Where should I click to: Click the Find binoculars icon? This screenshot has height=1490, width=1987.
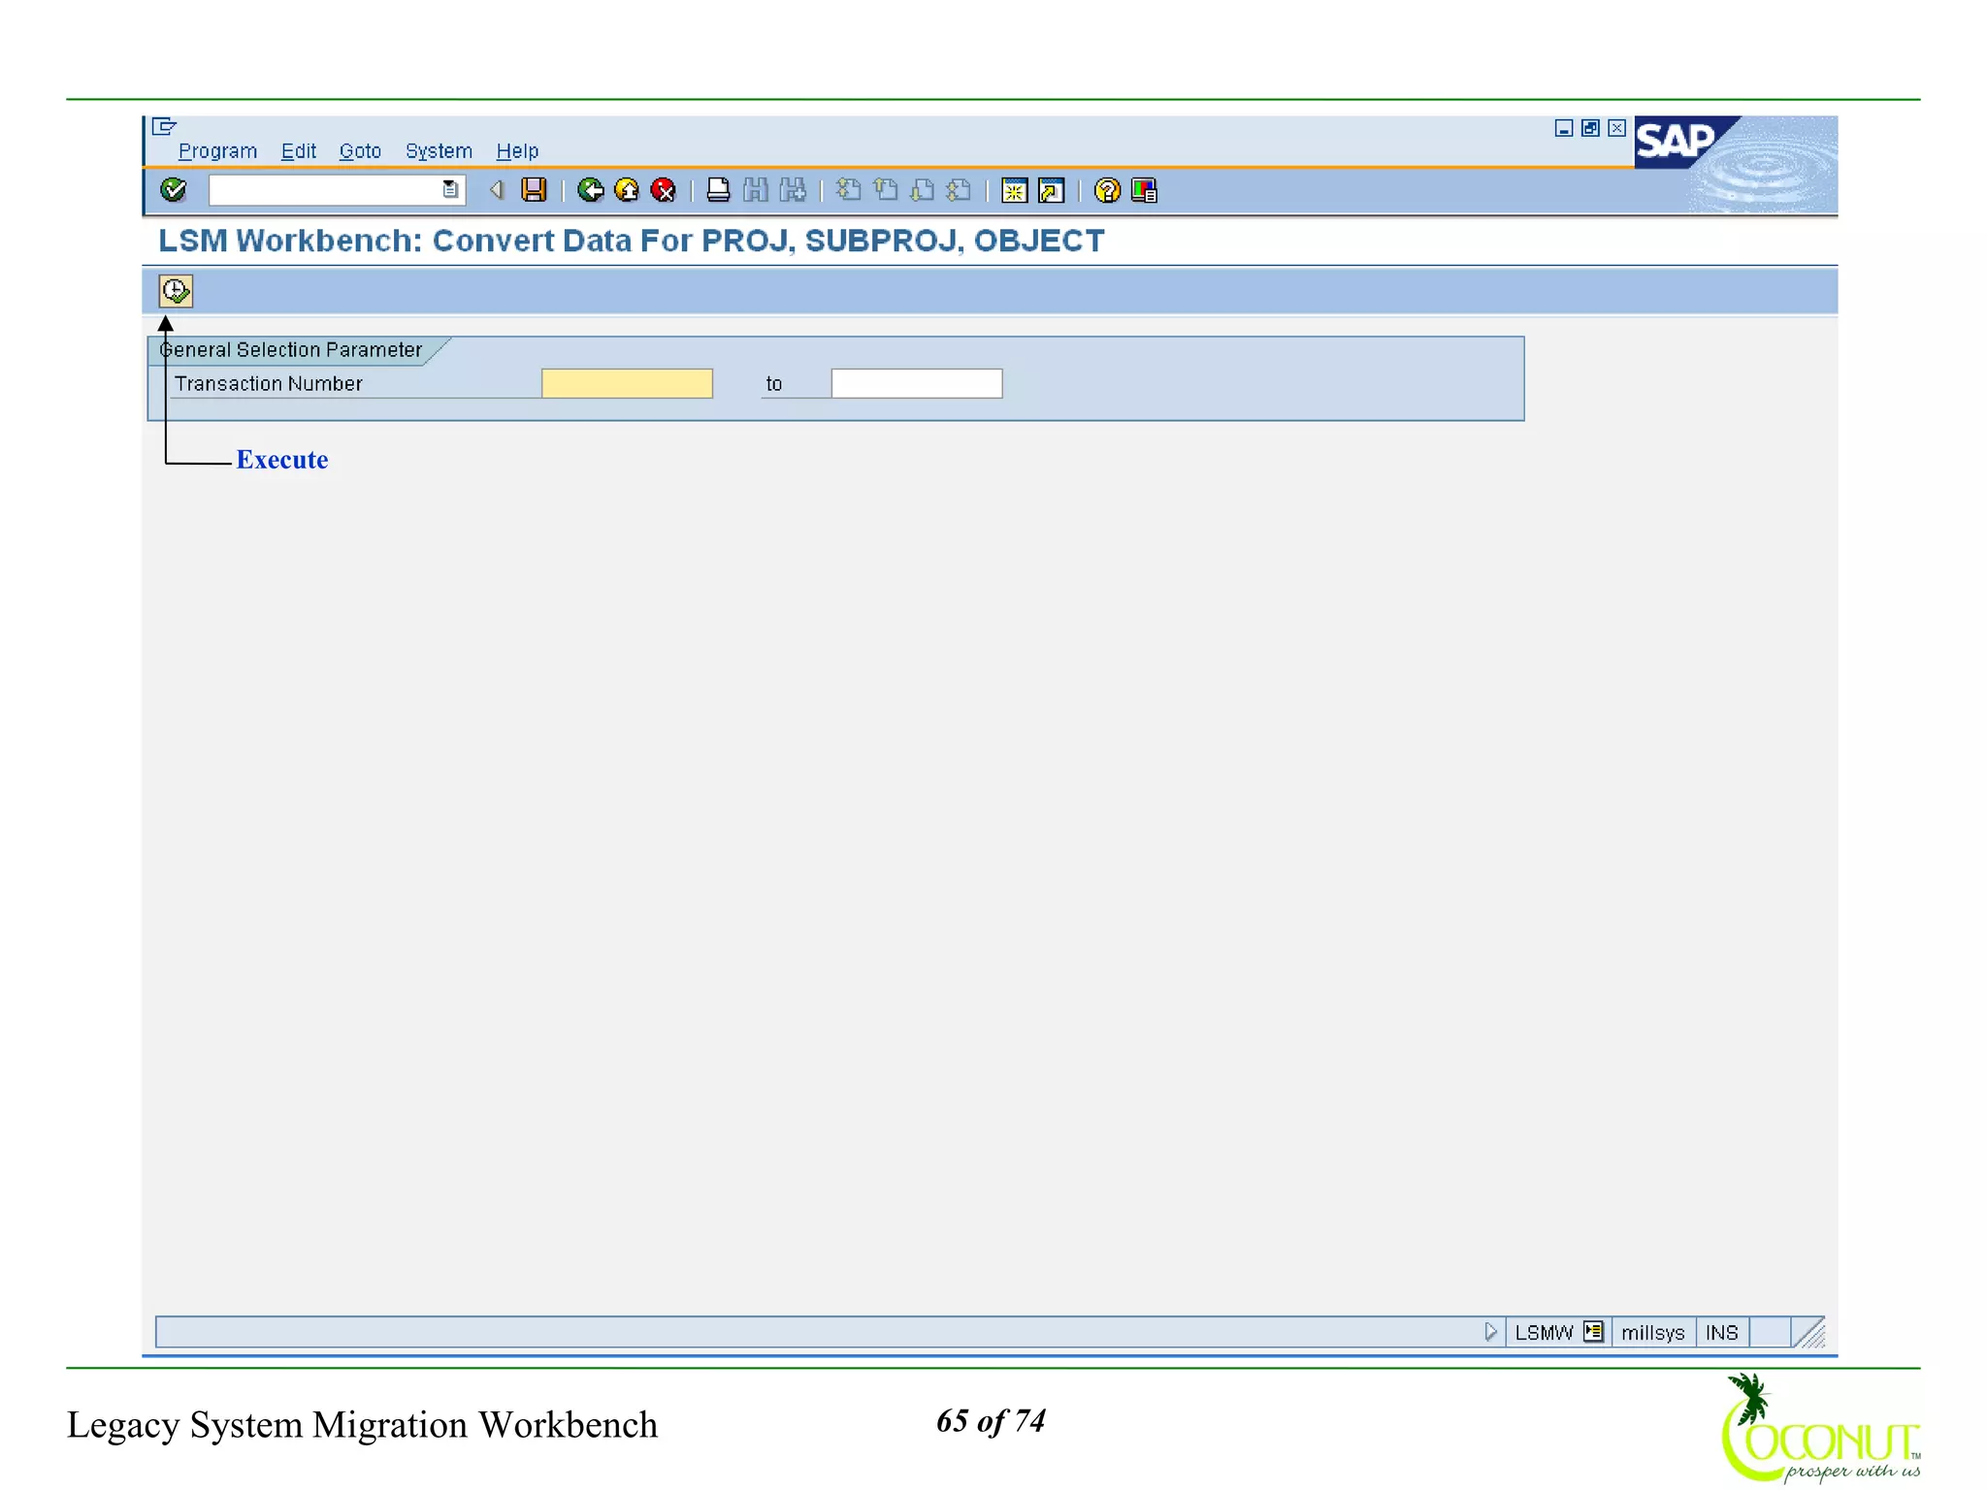(755, 190)
